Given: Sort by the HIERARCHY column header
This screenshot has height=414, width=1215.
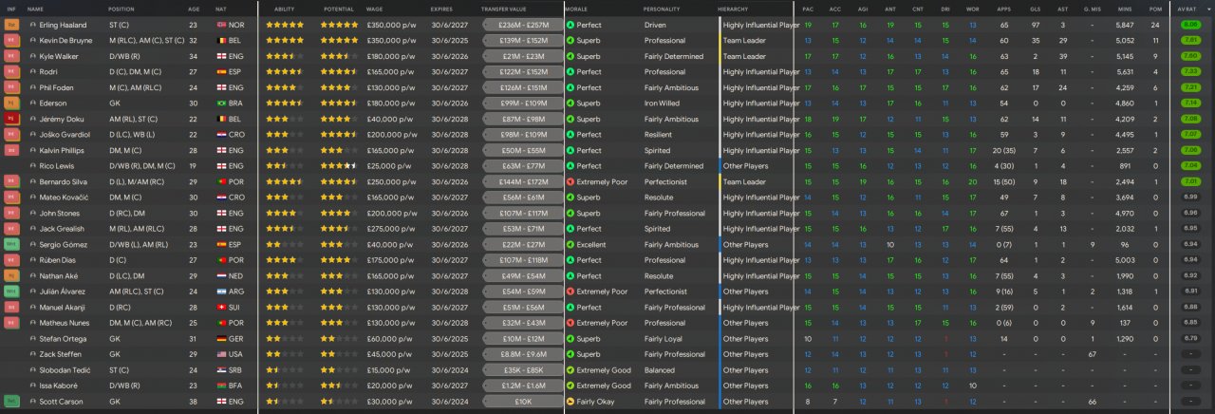Looking at the screenshot, I should (733, 9).
